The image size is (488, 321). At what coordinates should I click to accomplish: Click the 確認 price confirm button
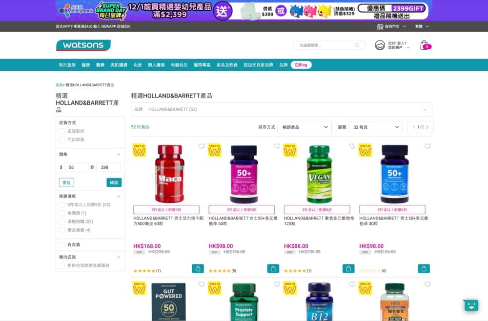(x=114, y=182)
